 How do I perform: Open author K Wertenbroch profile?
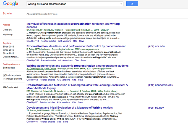tap(43, 49)
